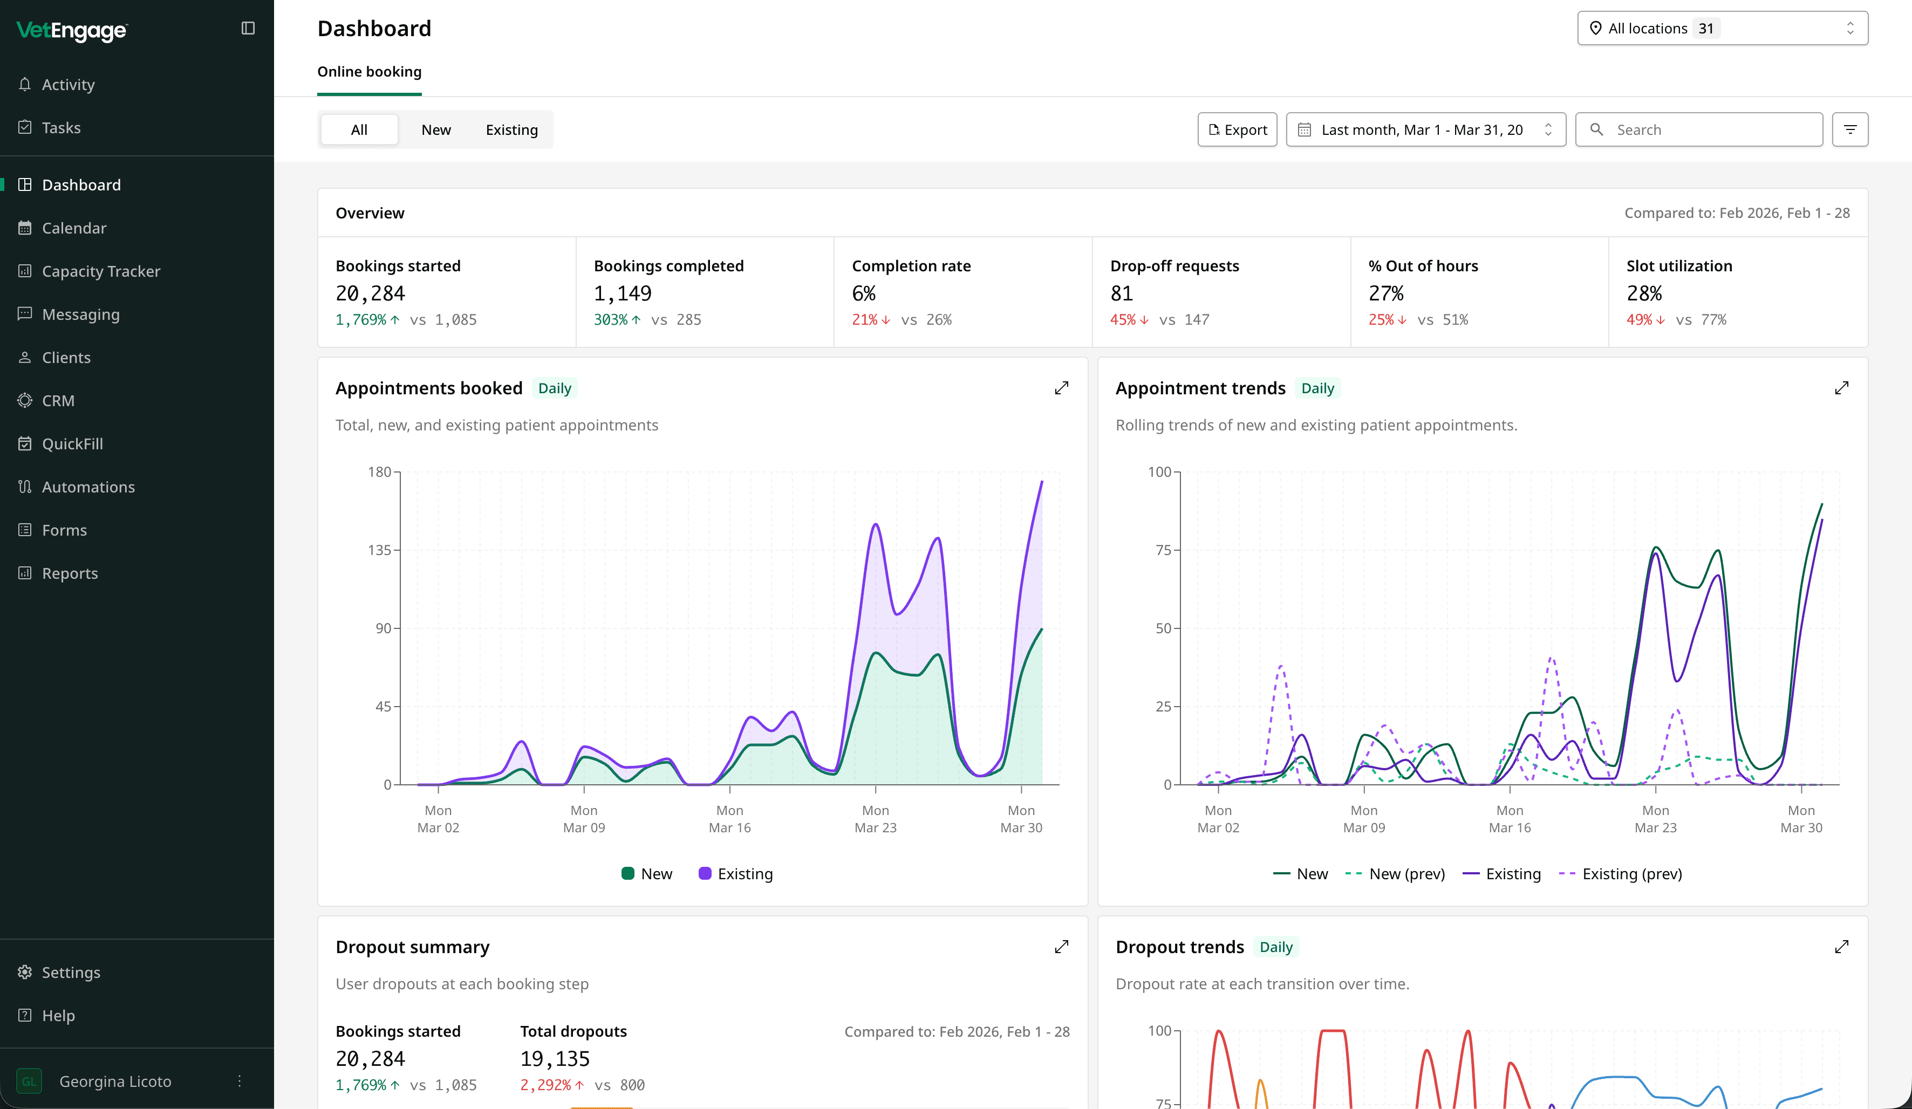
Task: Click the Bookings started overview card
Action: click(x=447, y=292)
